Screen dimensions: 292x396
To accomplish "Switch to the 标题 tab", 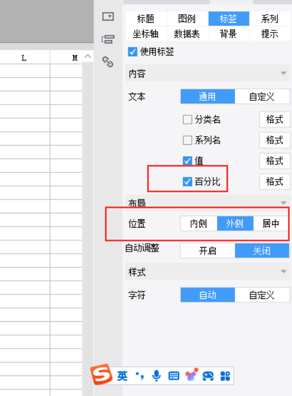I will 146,19.
